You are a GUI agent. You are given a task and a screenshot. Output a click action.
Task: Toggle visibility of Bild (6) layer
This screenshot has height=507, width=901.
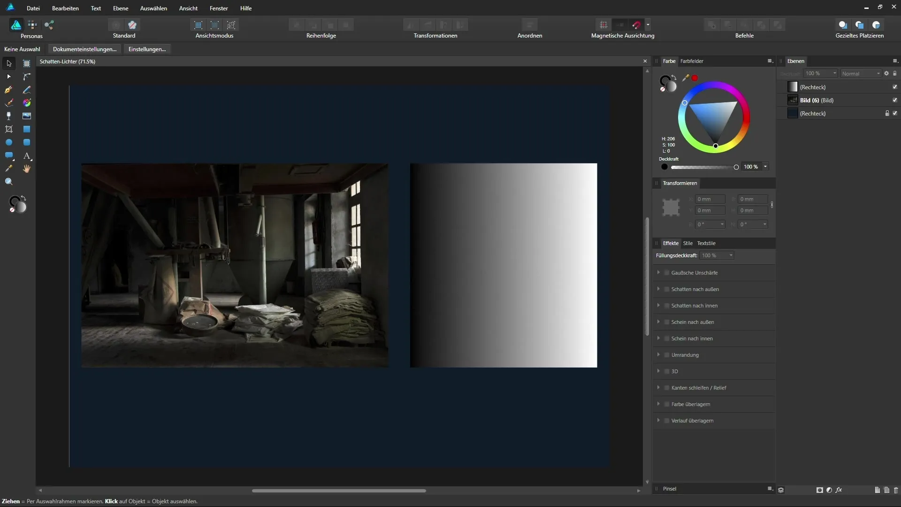tap(895, 100)
